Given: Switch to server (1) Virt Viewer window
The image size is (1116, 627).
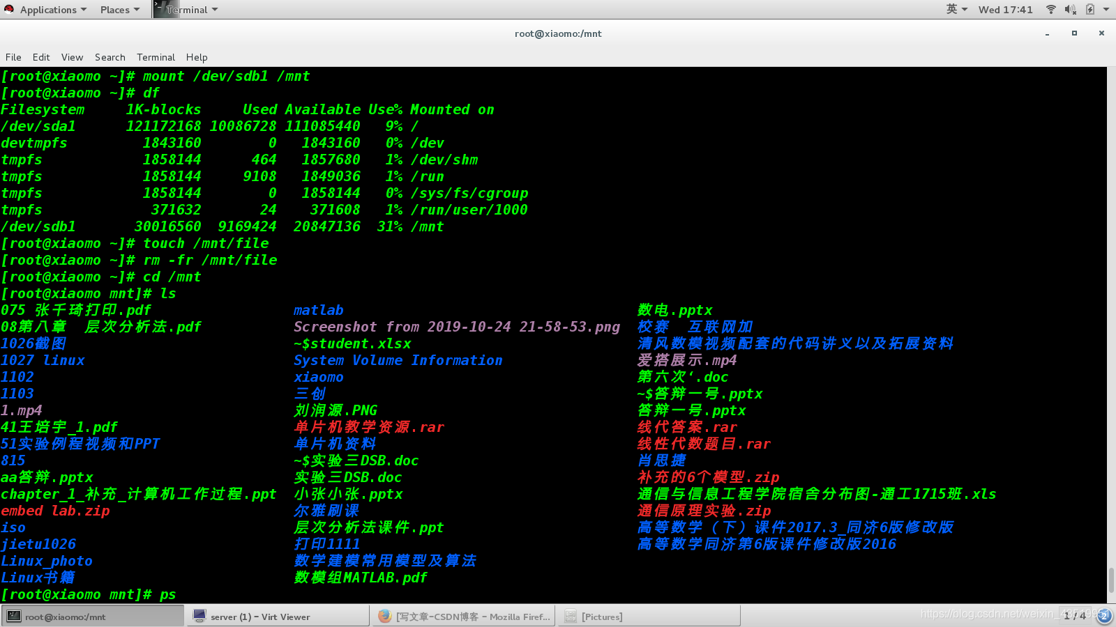Looking at the screenshot, I should (278, 616).
